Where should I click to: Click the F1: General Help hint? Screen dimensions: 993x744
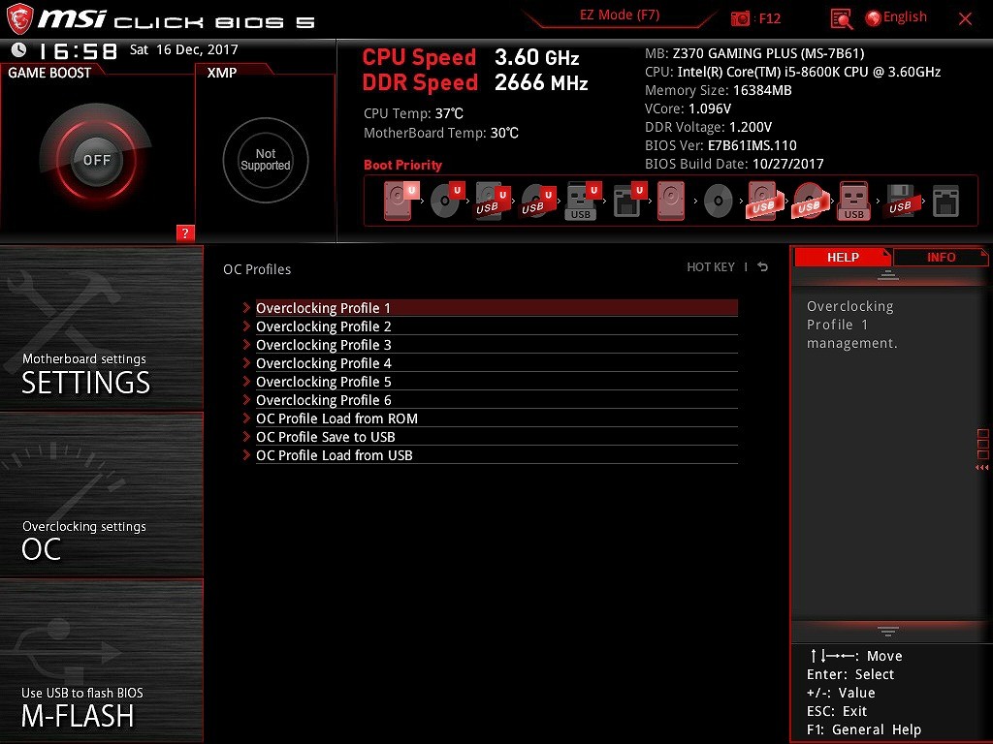[864, 728]
